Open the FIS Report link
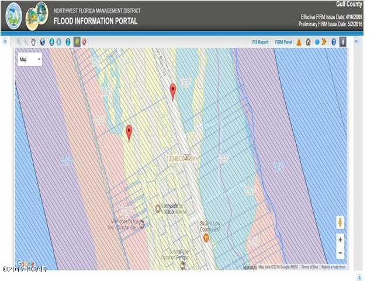 click(x=260, y=42)
